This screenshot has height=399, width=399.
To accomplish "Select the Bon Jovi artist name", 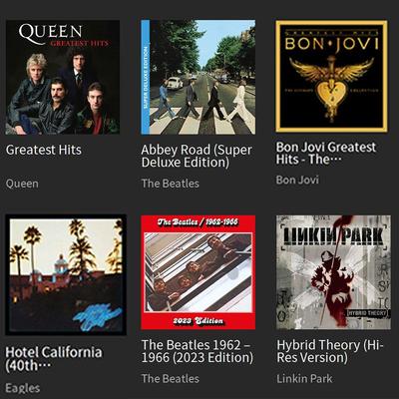I will 297,180.
